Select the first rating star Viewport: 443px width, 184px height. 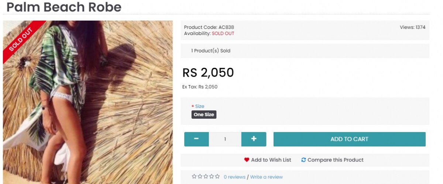pos(194,177)
